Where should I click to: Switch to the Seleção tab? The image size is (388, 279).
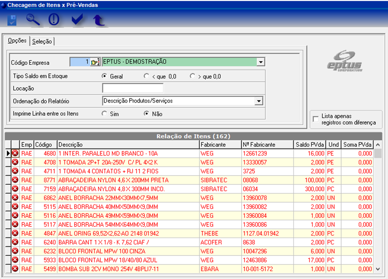point(42,41)
